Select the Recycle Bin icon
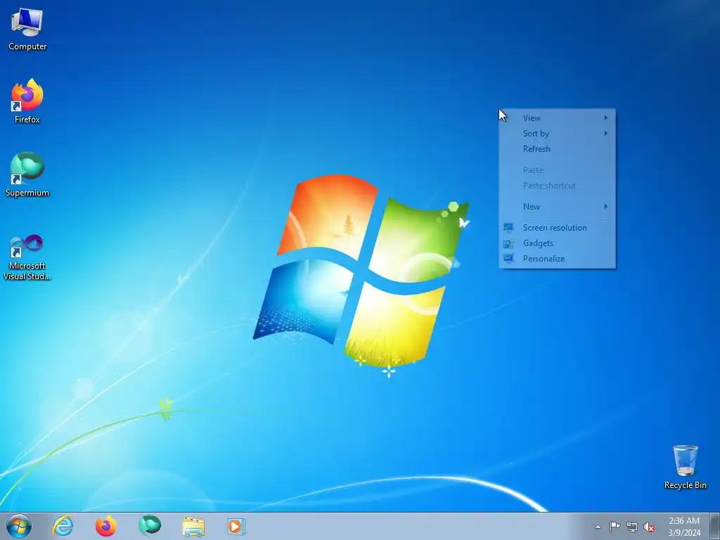This screenshot has width=720, height=540. point(685,467)
